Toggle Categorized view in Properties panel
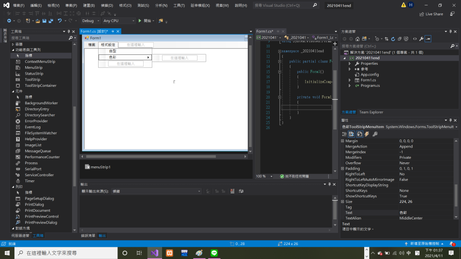 [x=344, y=134]
